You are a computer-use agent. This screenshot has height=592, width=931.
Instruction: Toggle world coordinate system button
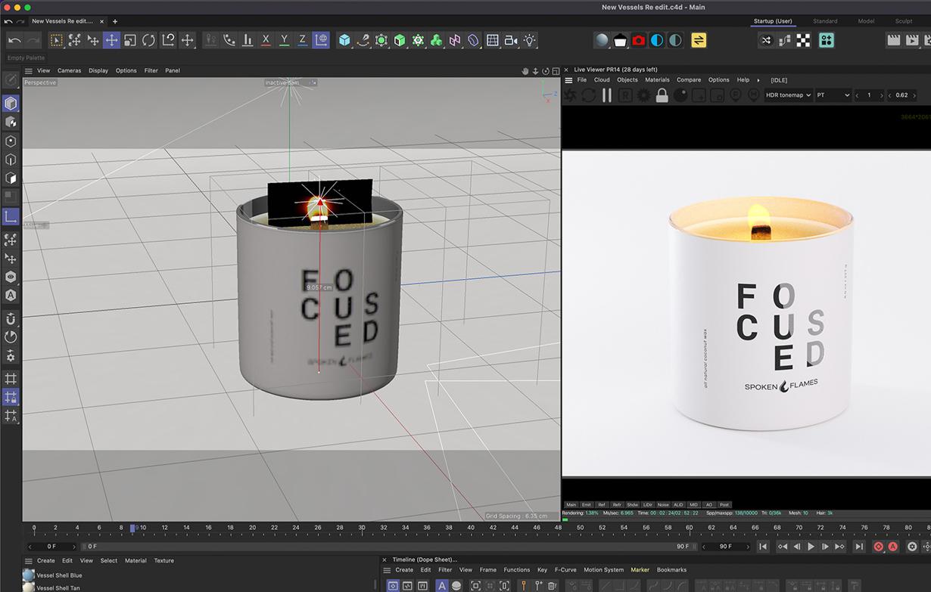[x=321, y=40]
